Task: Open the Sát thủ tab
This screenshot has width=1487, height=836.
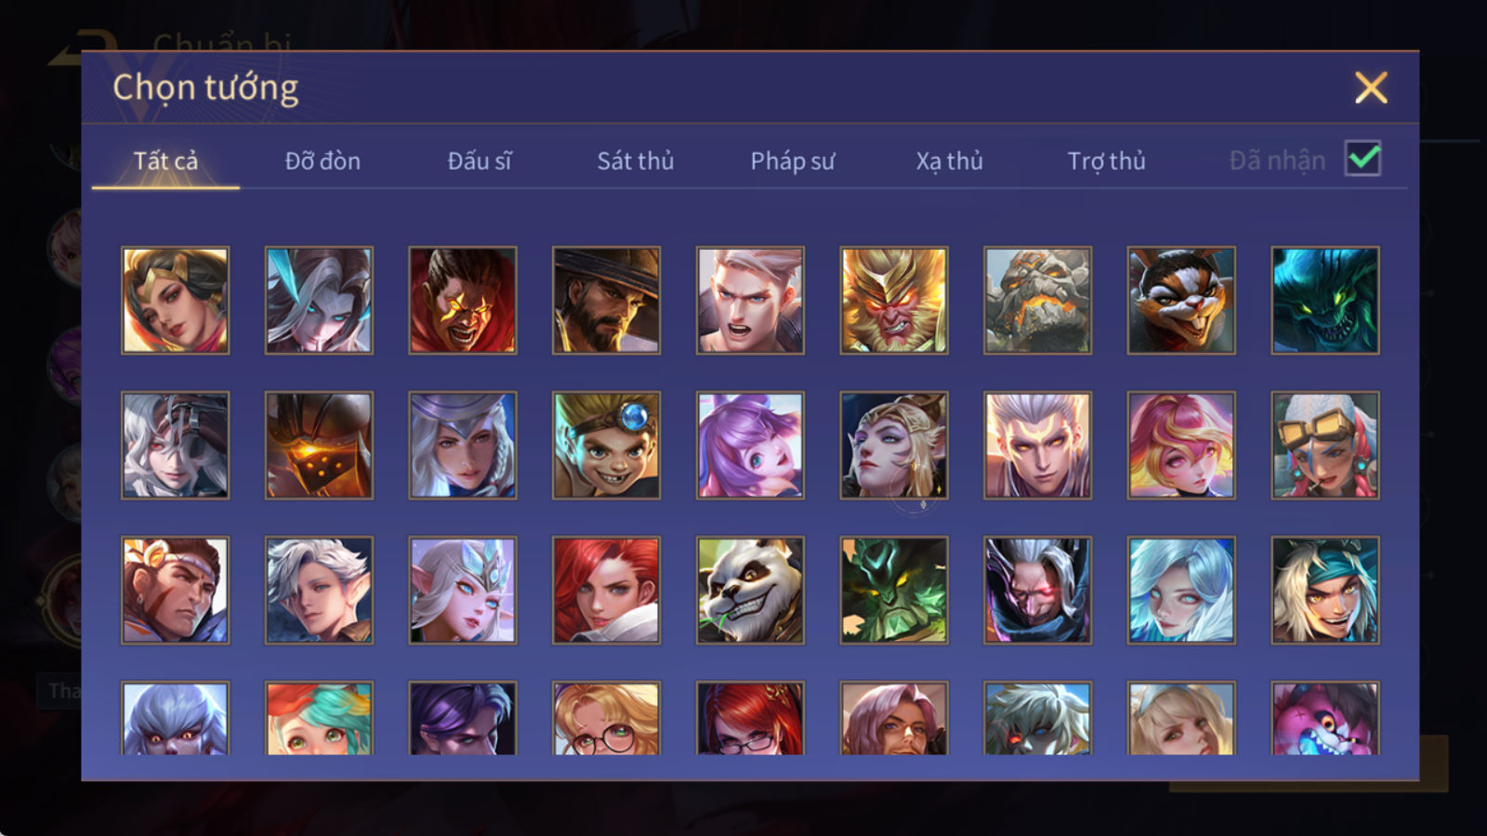Action: tap(636, 161)
